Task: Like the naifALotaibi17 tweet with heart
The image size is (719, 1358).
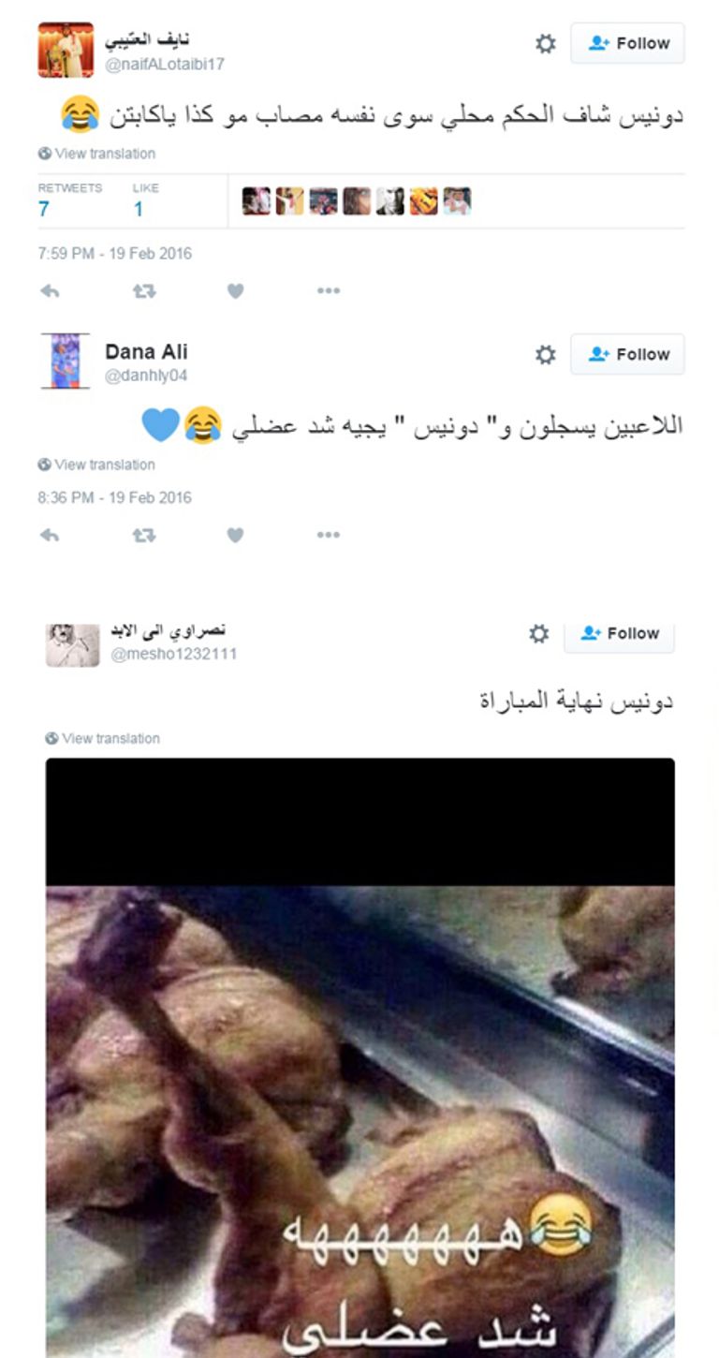Action: [x=235, y=291]
